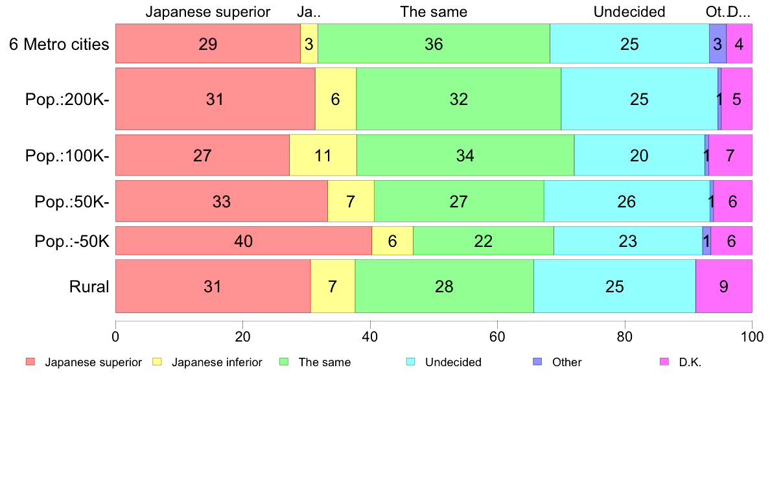This screenshot has width=770, height=477.
Task: Click the 6 Metro cities green segment 36
Action: pos(434,43)
